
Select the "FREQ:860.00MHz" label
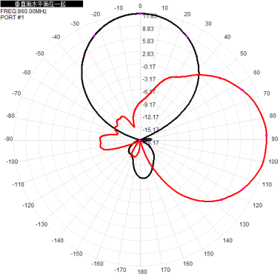(x=24, y=11)
